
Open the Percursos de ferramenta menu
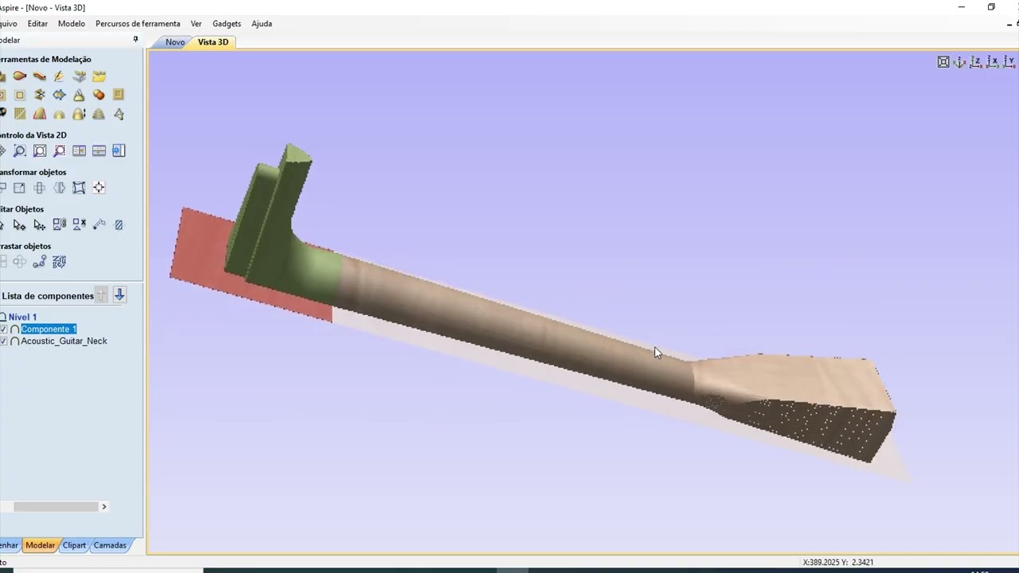coord(138,24)
